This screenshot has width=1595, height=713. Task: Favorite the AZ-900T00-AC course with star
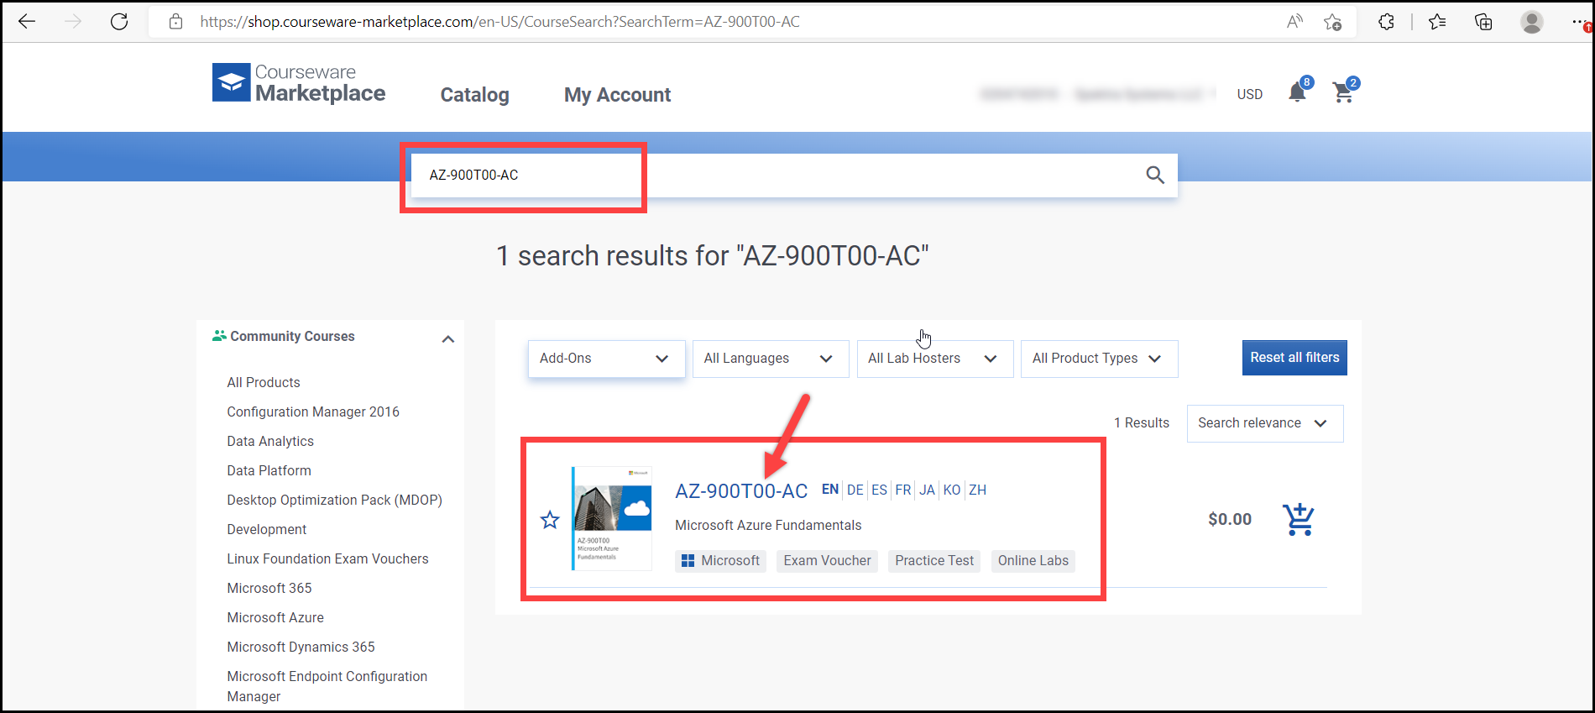tap(550, 520)
